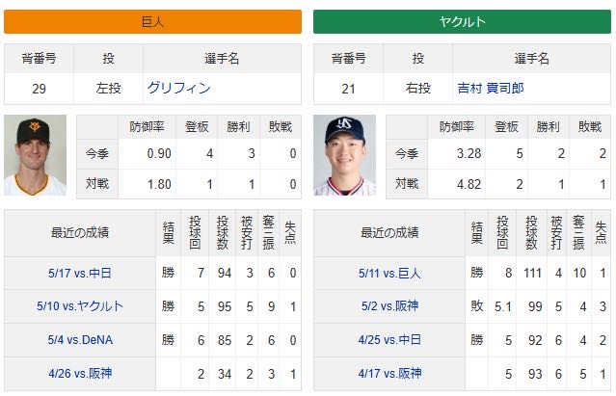Click the orange 巨人 team header
This screenshot has height=396, width=616.
coord(153,21)
